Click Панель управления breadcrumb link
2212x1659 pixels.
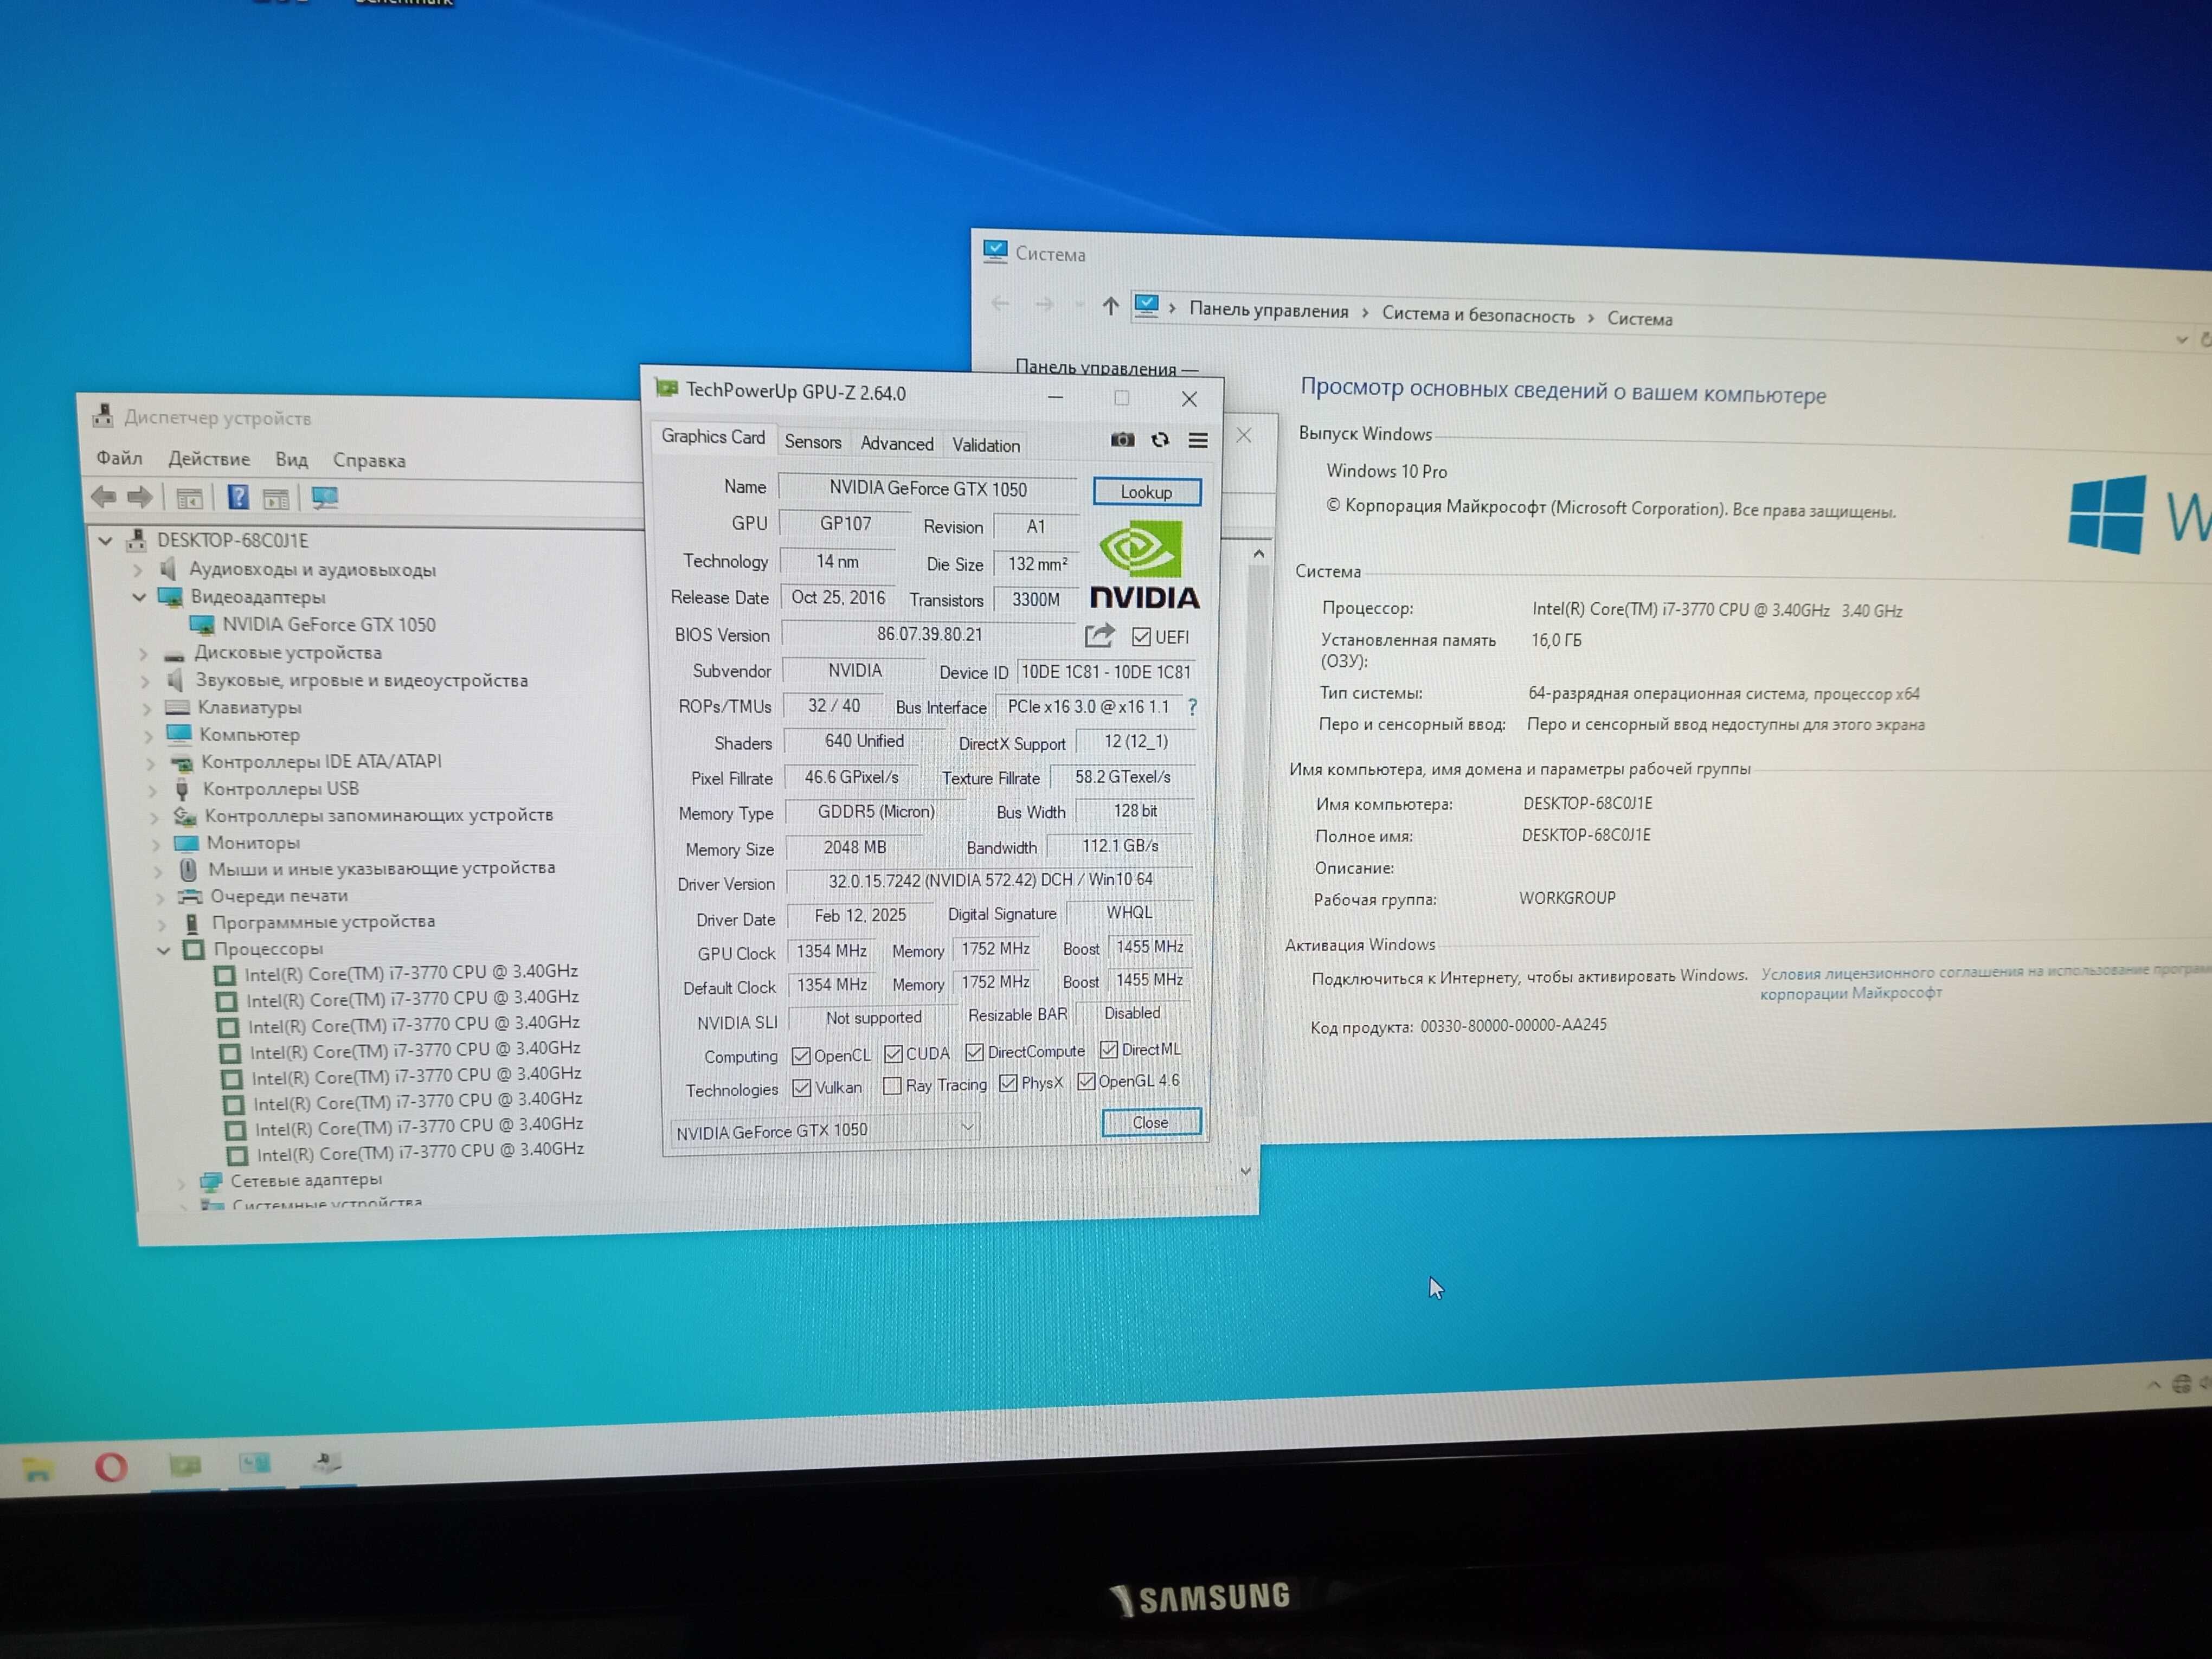[x=1268, y=310]
